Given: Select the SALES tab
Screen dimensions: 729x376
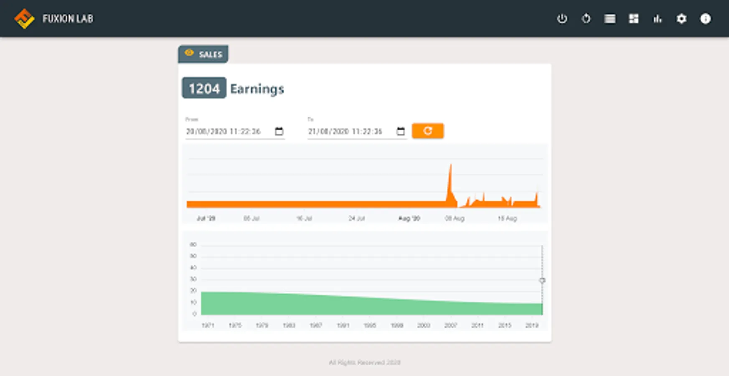Looking at the screenshot, I should click(x=203, y=54).
